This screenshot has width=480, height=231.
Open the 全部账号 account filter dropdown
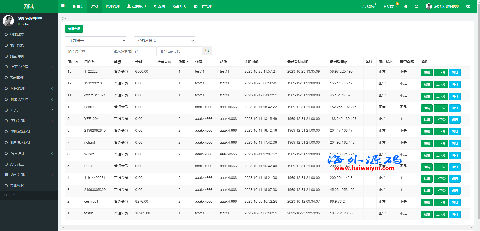click(96, 41)
